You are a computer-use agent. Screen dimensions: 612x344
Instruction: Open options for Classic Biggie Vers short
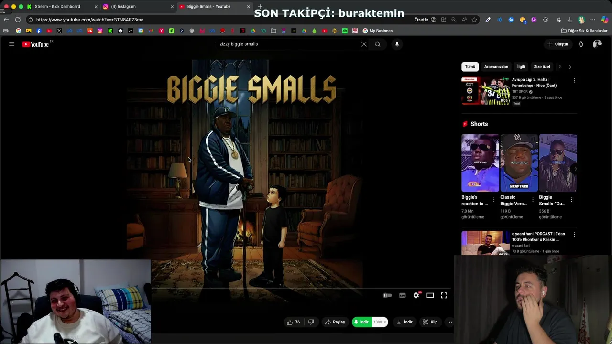point(533,200)
